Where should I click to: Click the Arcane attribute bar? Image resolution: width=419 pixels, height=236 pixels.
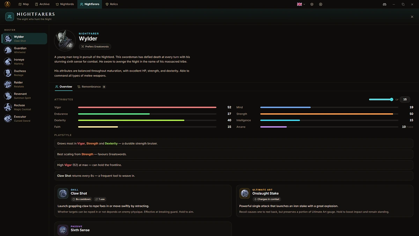click(329, 127)
